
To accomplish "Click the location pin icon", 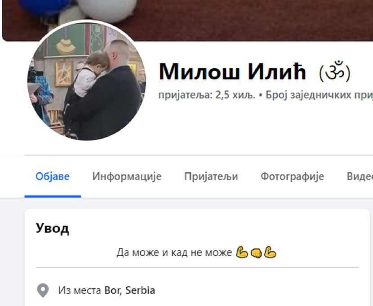I will 43,290.
